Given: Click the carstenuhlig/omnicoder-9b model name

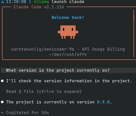Looking at the screenshot, I should [43, 49].
